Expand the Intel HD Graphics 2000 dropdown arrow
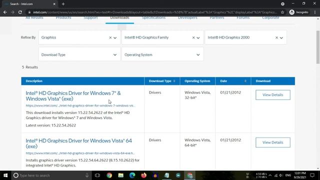The width and height of the screenshot is (320, 180). point(281,38)
